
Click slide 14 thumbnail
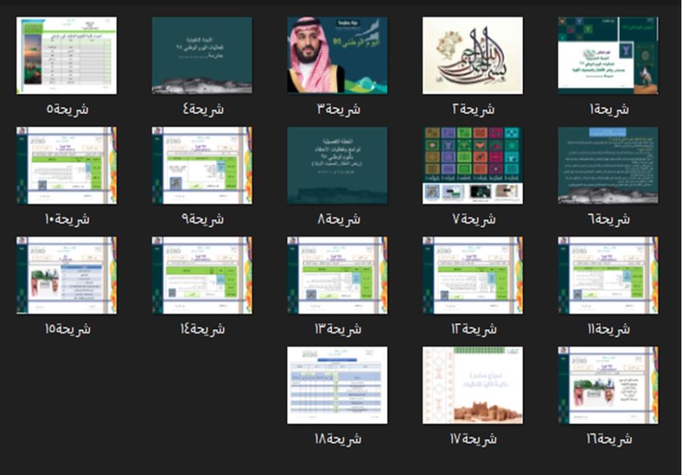point(202,275)
